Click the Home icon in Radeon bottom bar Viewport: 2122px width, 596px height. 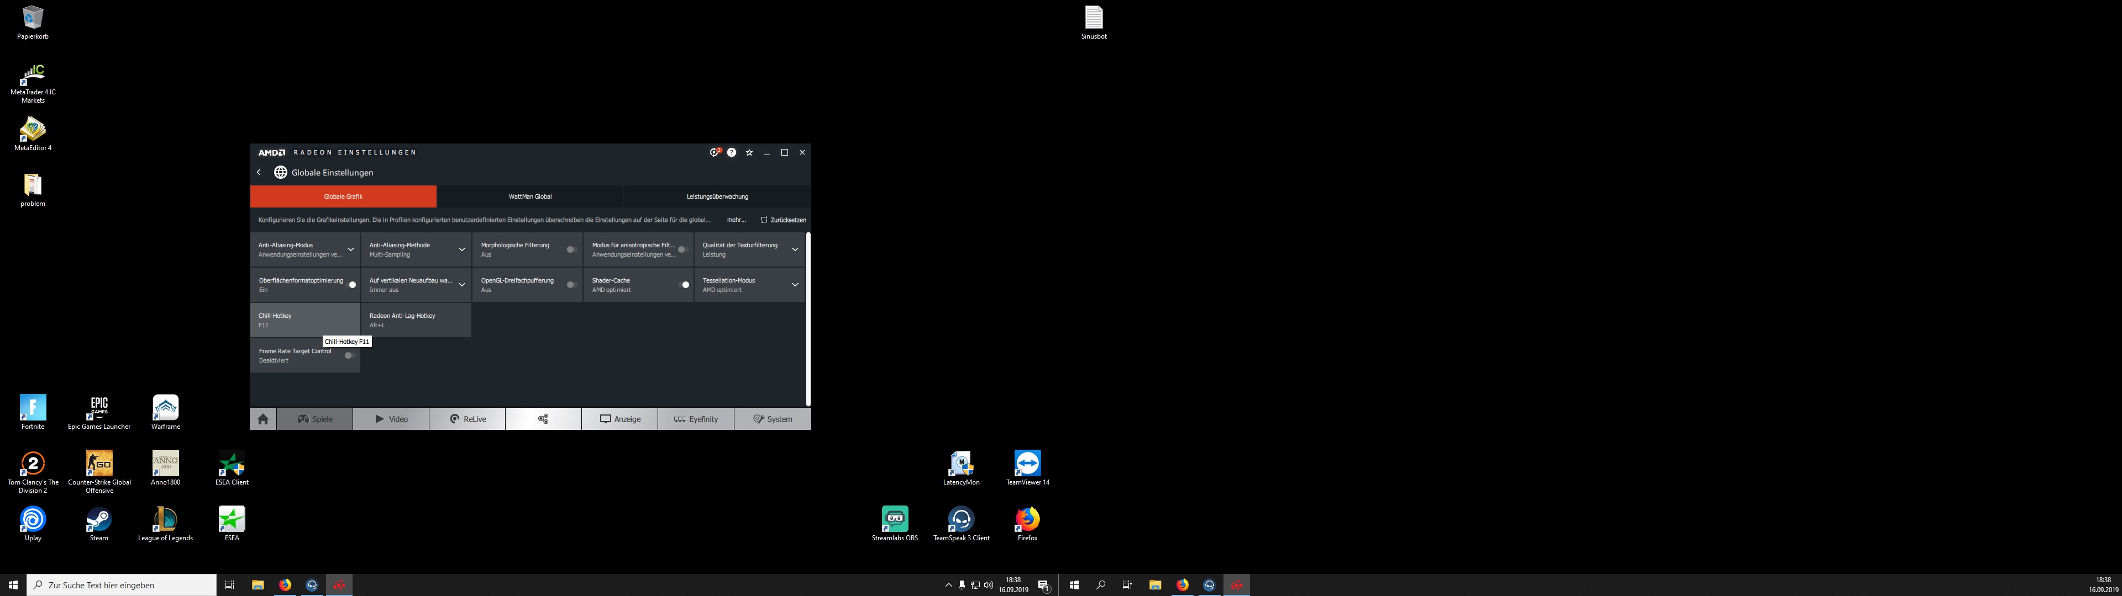(x=263, y=419)
